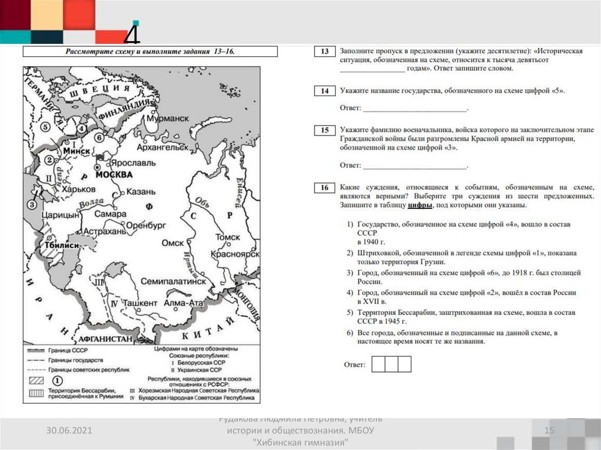Click the slide number 15 in footer
Screen dimensions: 601x450
tap(549, 431)
